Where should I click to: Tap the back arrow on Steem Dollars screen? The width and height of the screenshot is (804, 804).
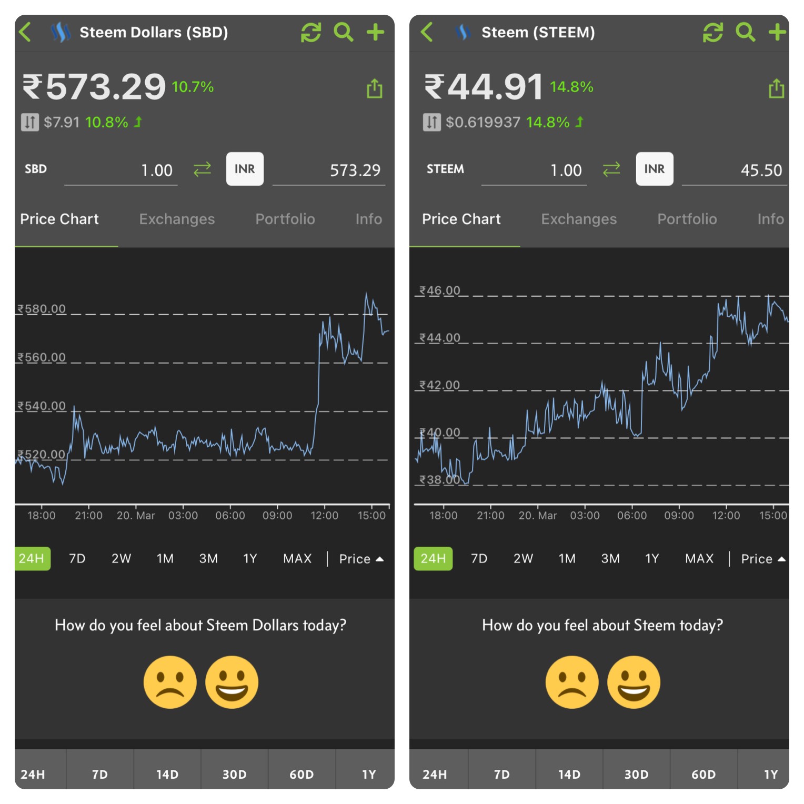pos(25,32)
